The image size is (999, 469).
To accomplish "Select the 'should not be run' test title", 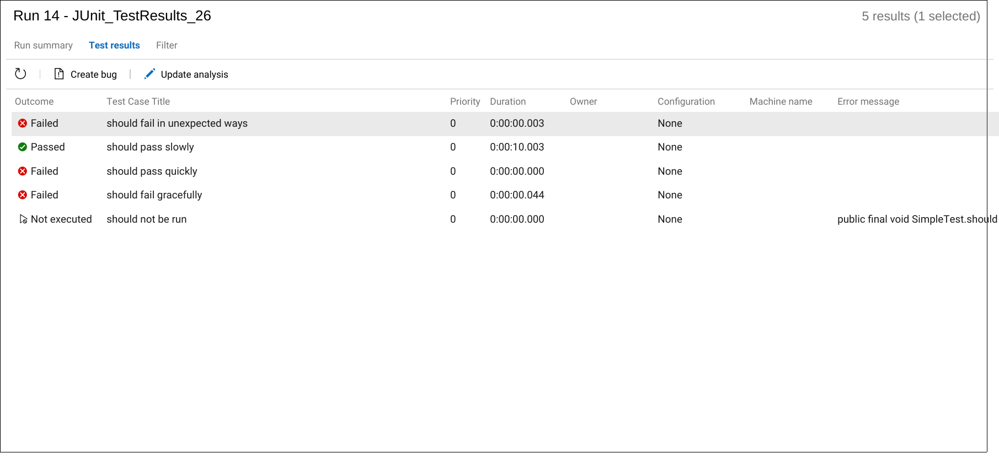I will (147, 219).
